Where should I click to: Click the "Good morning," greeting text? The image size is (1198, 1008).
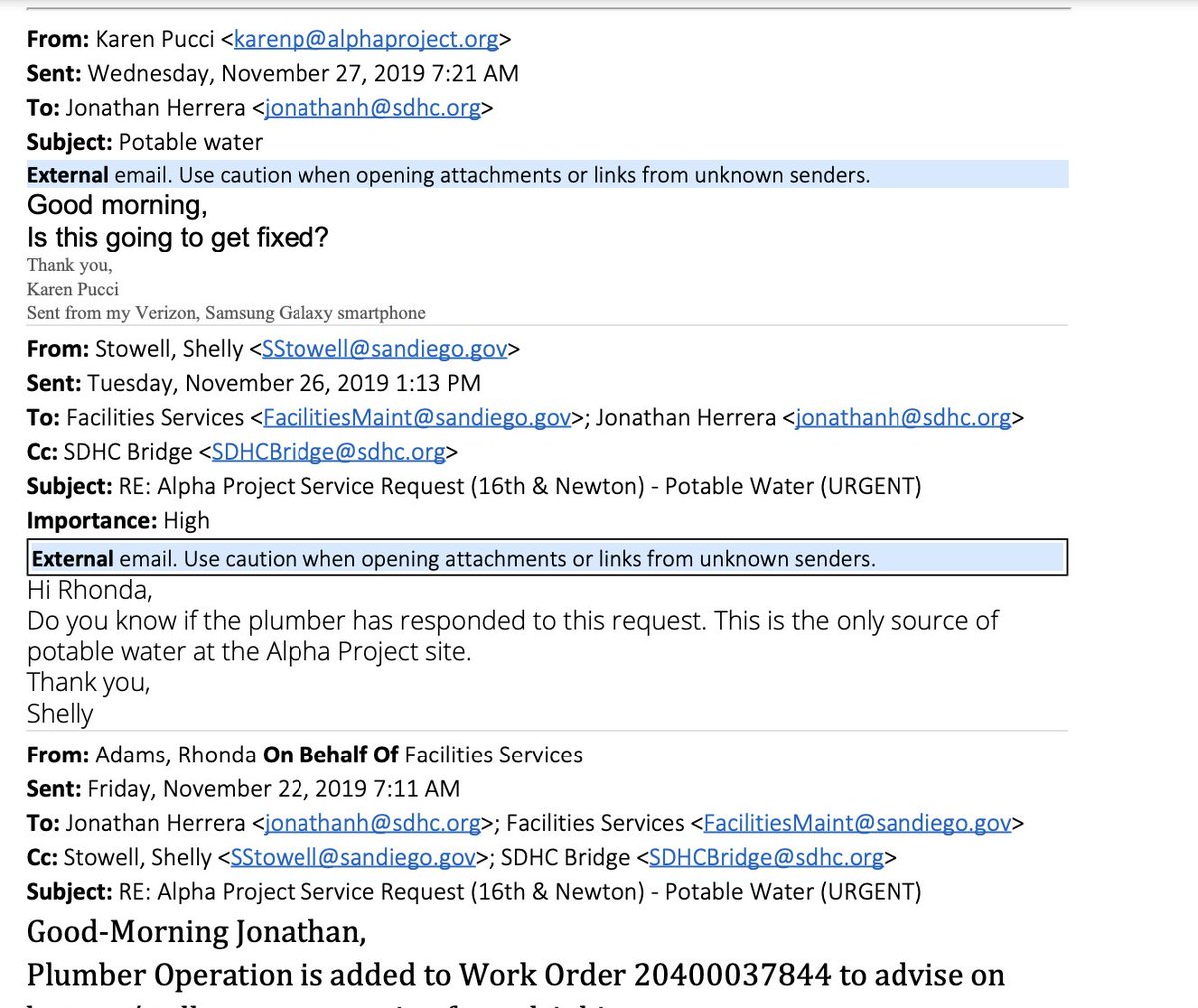click(117, 205)
